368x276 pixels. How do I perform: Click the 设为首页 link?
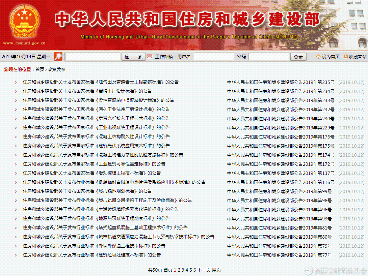331,57
